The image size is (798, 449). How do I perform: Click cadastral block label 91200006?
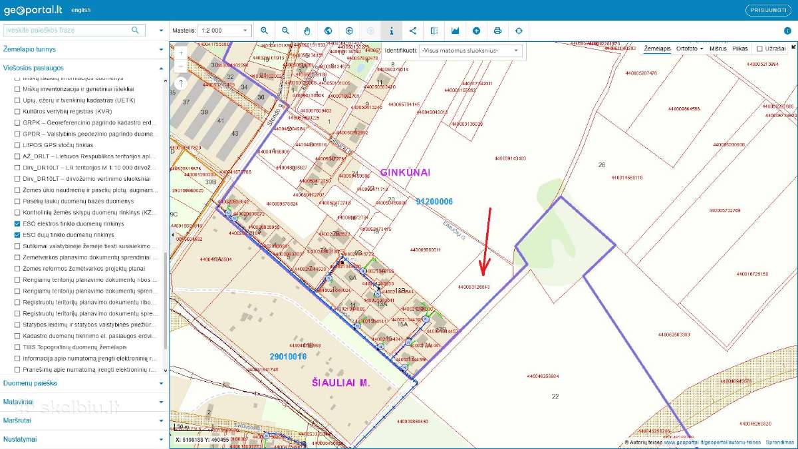coord(434,202)
